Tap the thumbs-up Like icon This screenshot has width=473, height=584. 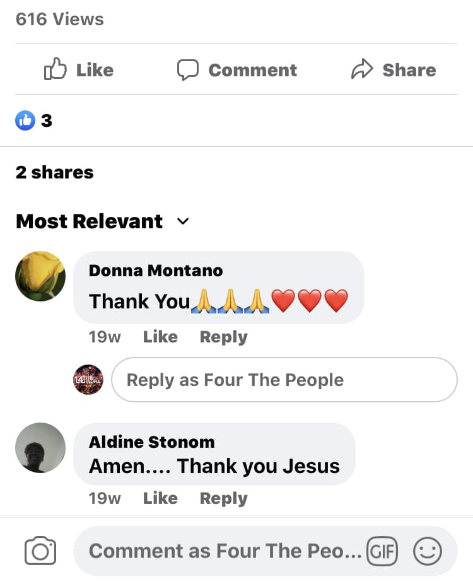pos(55,69)
